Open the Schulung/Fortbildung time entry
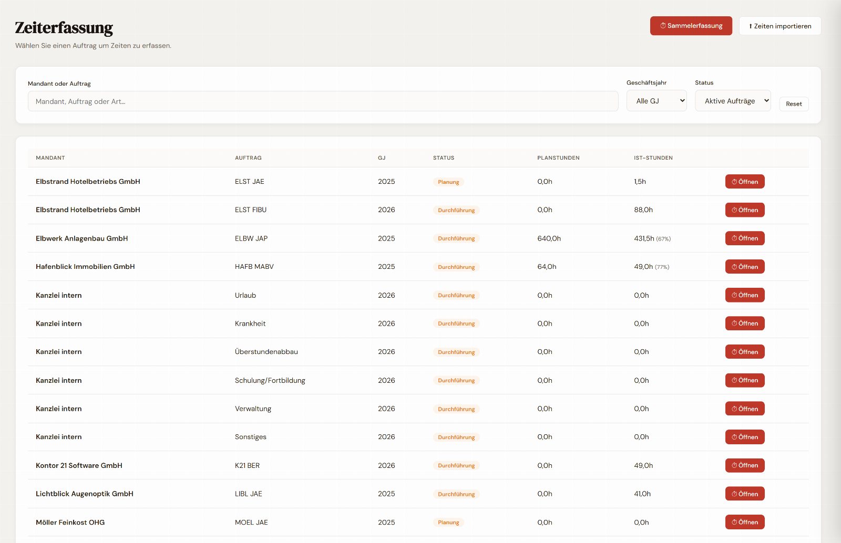This screenshot has height=543, width=841. click(x=745, y=380)
